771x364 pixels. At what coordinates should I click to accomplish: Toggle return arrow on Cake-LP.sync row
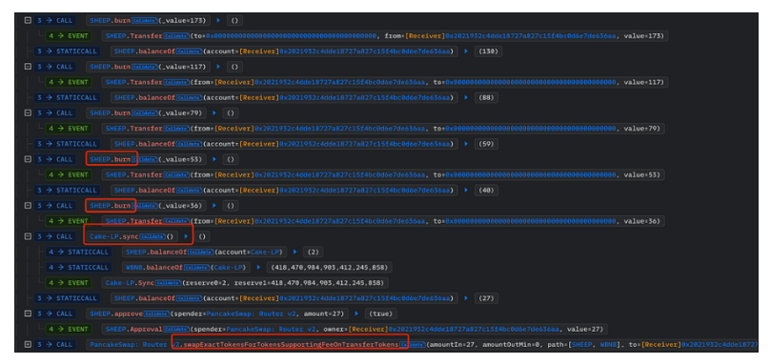point(186,236)
